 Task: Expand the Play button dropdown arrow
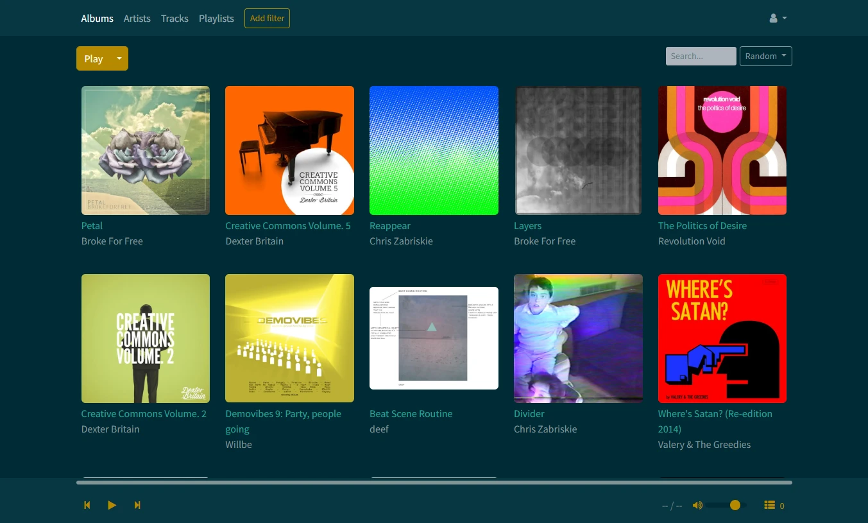119,58
